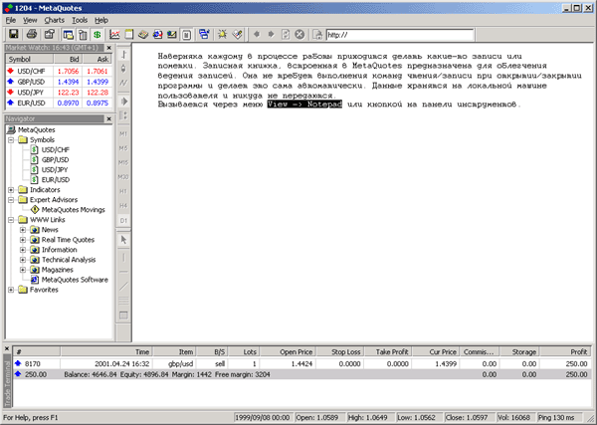The width and height of the screenshot is (597, 425).
Task: Click the yellow sun toolbar icon
Action: [222, 35]
